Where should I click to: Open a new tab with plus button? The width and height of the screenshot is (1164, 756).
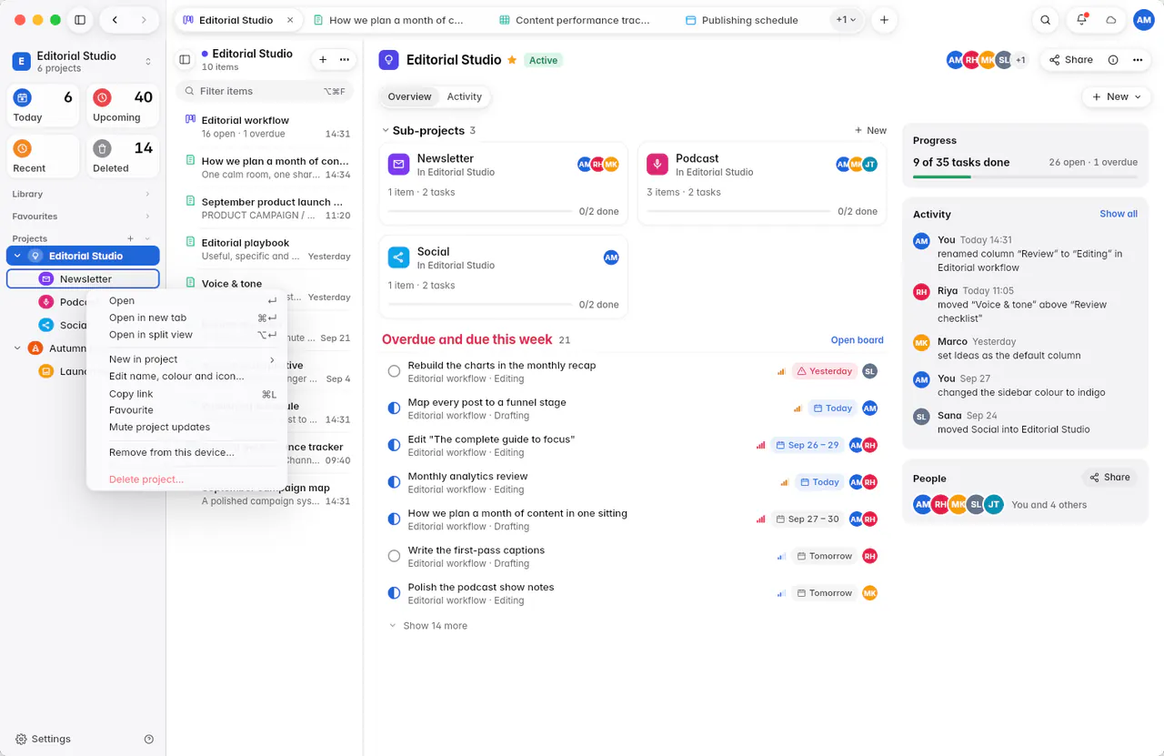(884, 20)
